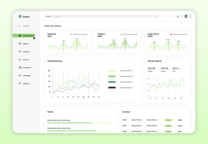Click the Source icon in sidebar
Image resolution: width=208 pixels, height=144 pixels.
coord(20,60)
